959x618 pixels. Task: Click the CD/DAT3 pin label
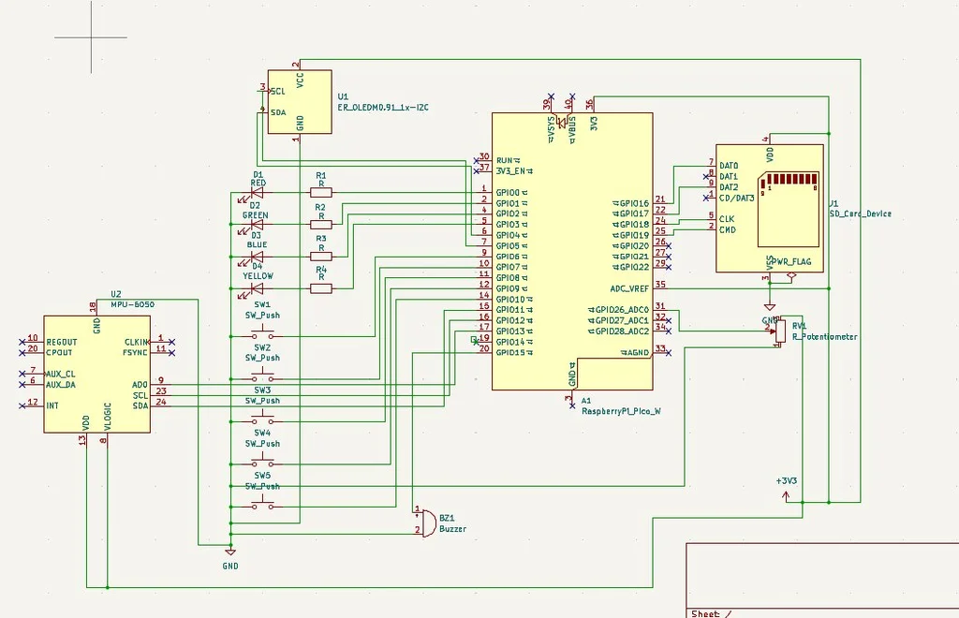coord(737,199)
